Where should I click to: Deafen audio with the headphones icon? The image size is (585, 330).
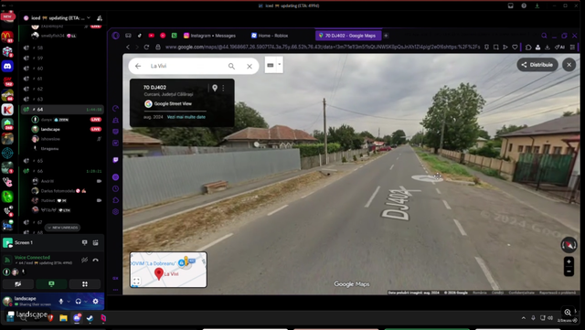(x=78, y=302)
